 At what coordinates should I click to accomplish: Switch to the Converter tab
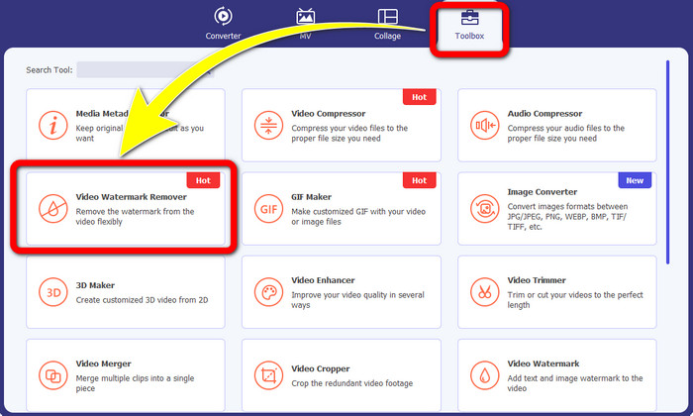click(x=223, y=24)
